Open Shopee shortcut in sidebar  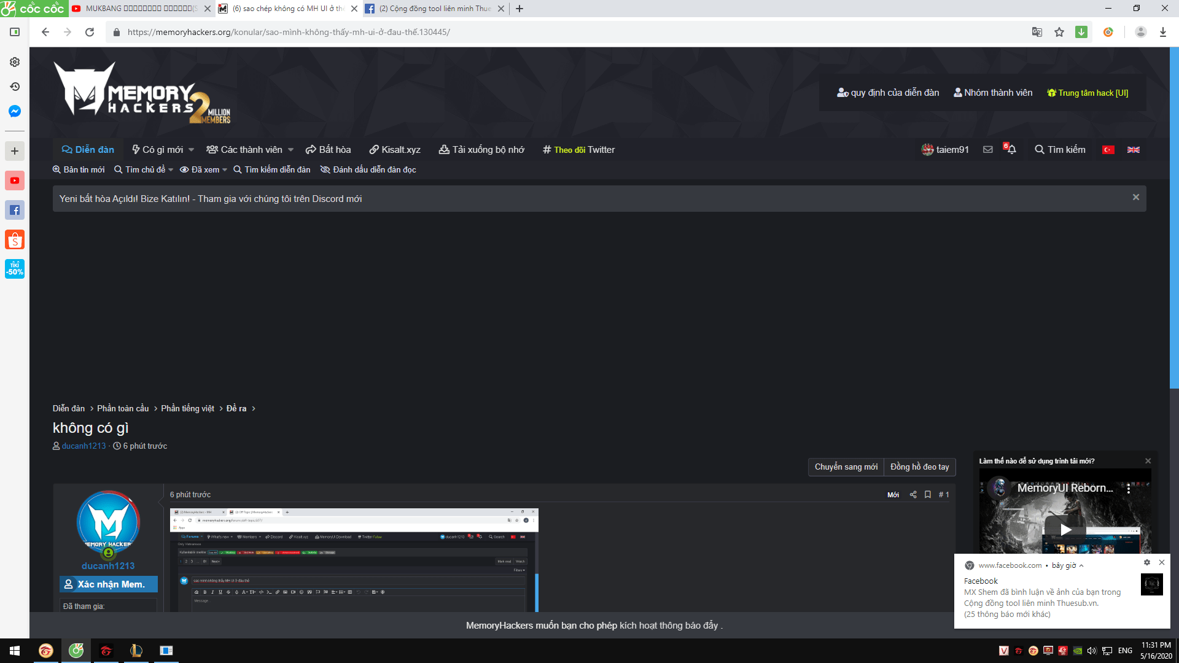tap(15, 239)
